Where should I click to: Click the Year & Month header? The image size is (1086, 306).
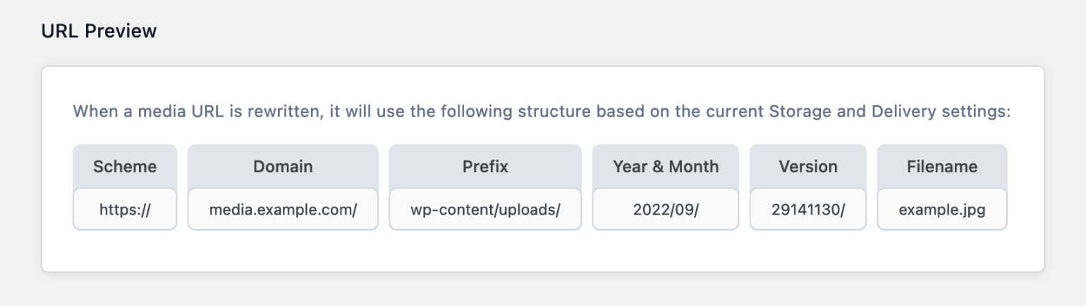click(666, 167)
